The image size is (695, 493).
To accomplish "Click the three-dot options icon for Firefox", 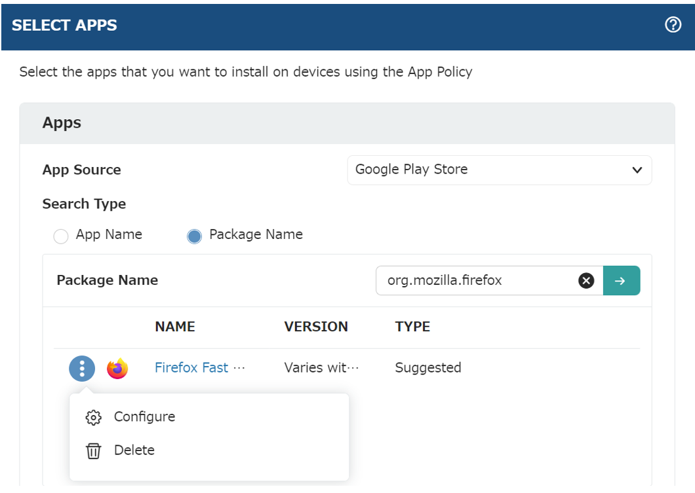I will 82,368.
